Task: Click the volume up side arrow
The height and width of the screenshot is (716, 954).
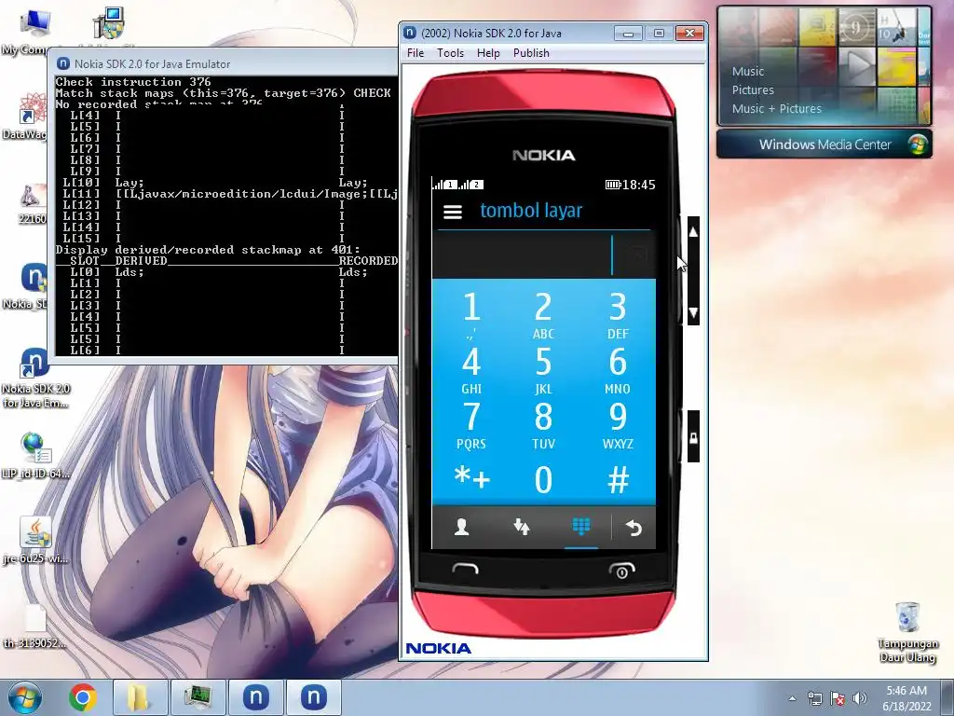Action: point(693,232)
